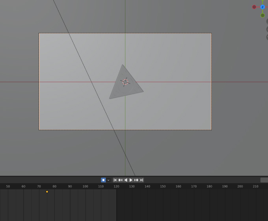Set the frame at ruler mark 100
This screenshot has height=221, width=268.
pyautogui.click(x=86, y=186)
